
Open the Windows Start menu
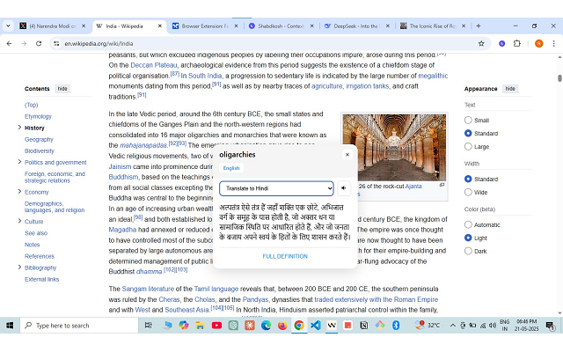click(10, 326)
